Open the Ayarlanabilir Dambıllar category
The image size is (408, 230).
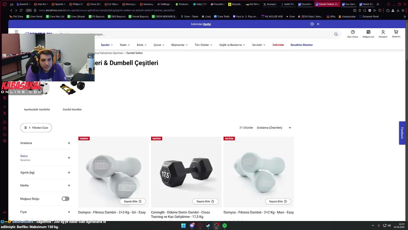[x=37, y=110]
